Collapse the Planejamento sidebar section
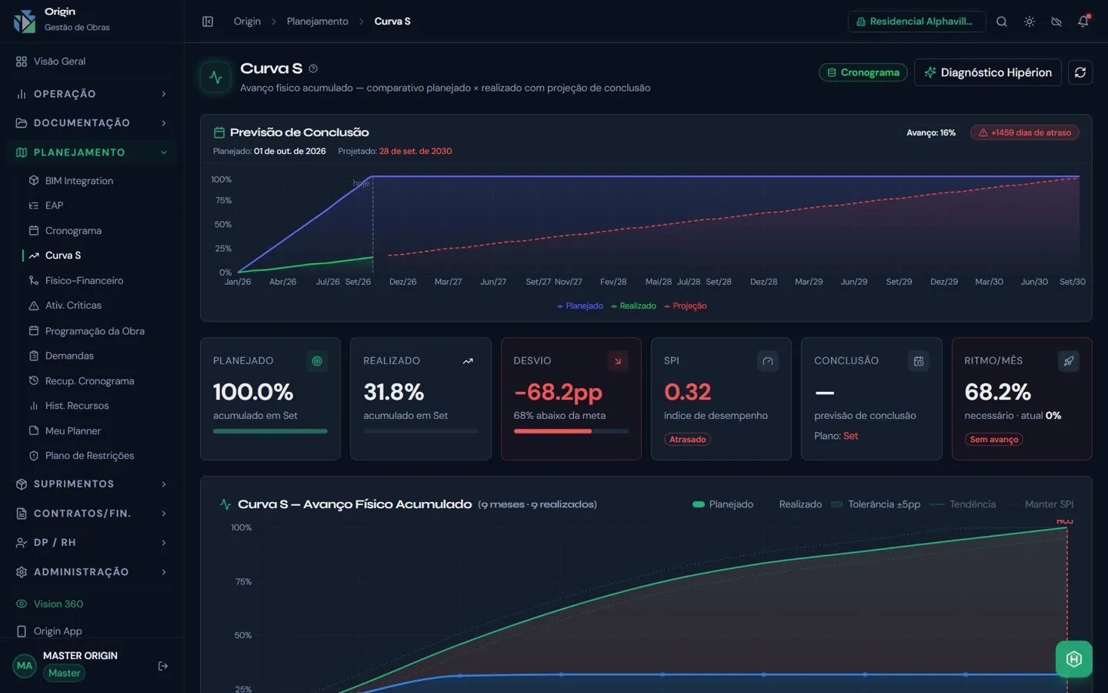 (92, 152)
